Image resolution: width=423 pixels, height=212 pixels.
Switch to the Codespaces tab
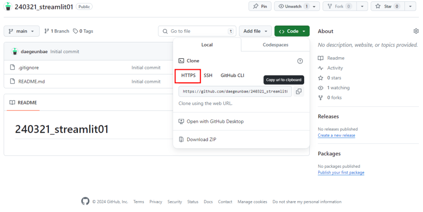(x=275, y=45)
